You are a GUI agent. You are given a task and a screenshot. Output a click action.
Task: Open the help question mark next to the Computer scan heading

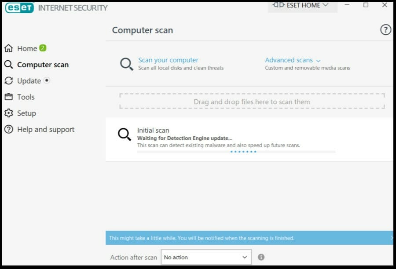click(x=385, y=30)
